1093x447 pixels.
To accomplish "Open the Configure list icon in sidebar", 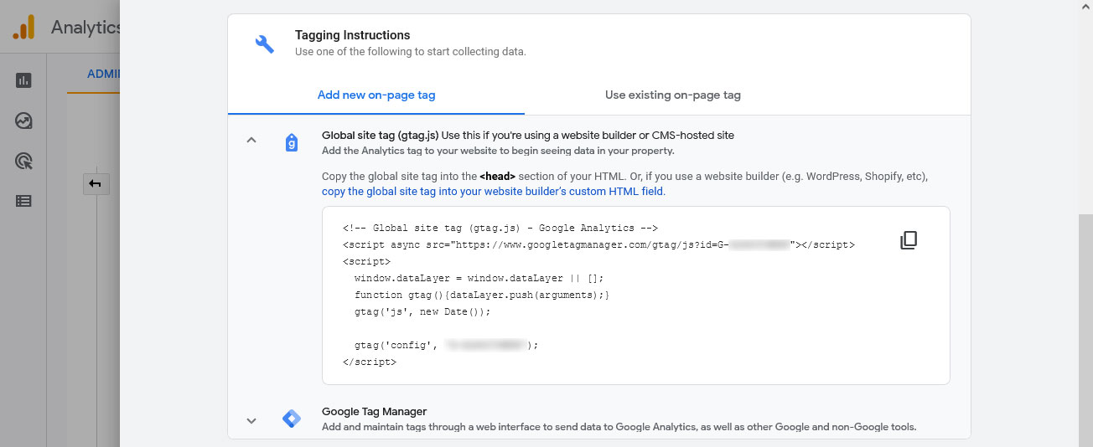I will pyautogui.click(x=23, y=201).
